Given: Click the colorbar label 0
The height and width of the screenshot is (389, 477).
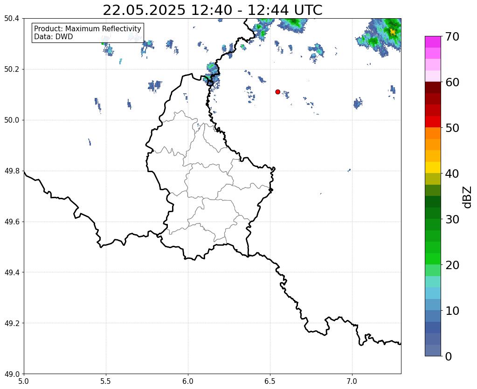Looking at the screenshot, I should point(449,356).
